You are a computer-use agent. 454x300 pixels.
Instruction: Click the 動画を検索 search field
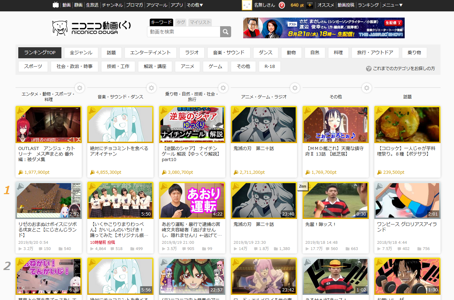[184, 32]
